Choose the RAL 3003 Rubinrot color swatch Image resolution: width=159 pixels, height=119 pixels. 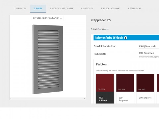pyautogui.click(x=105, y=89)
